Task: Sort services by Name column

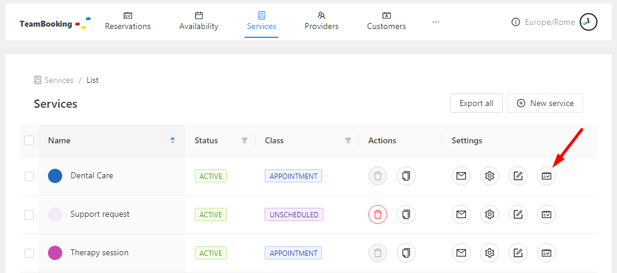Action: click(172, 140)
